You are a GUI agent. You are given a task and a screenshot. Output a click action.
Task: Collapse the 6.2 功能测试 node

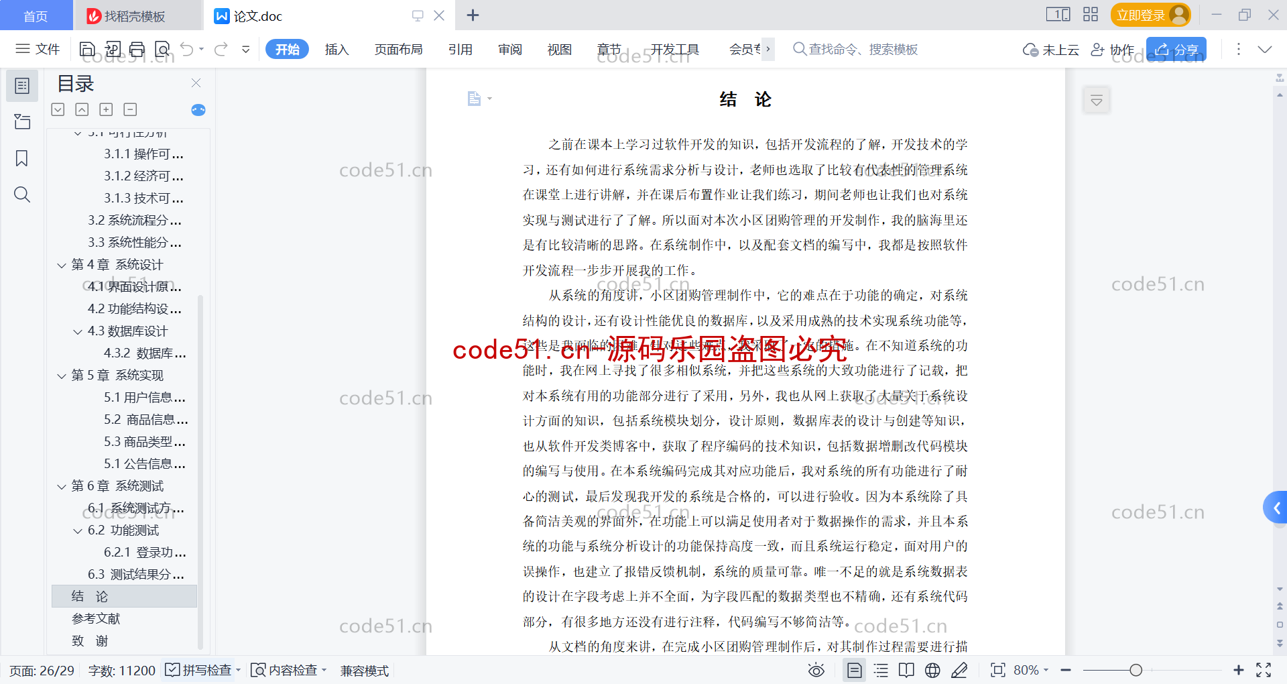[x=78, y=531]
